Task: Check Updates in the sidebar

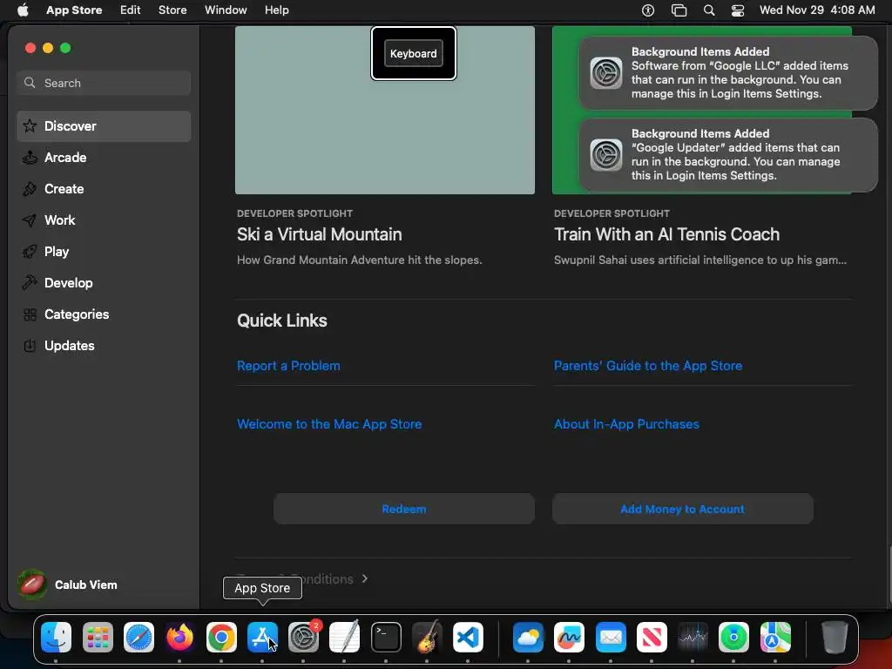Action: coord(104,345)
